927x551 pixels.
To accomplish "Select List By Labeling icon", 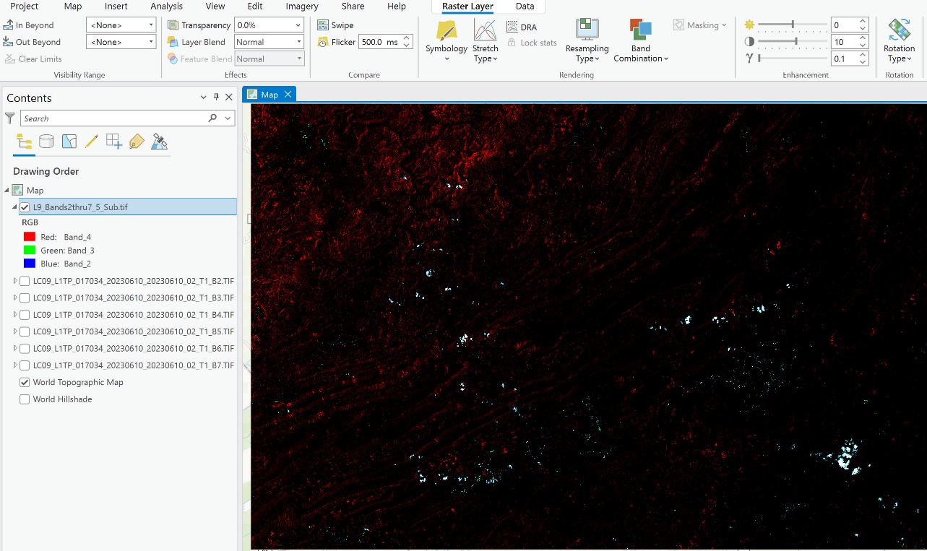I will [x=137, y=142].
